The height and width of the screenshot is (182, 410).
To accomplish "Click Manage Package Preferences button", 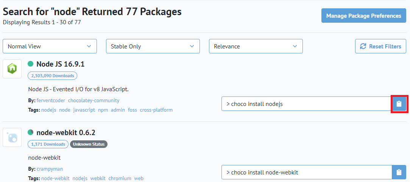I will (x=364, y=16).
